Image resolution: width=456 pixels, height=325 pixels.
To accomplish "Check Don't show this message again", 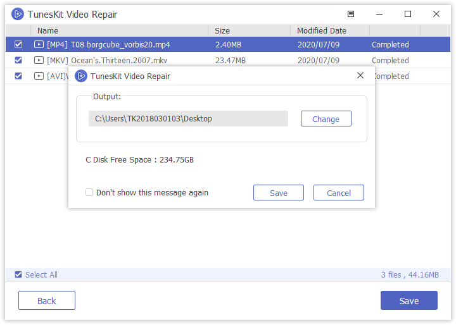I will 89,192.
